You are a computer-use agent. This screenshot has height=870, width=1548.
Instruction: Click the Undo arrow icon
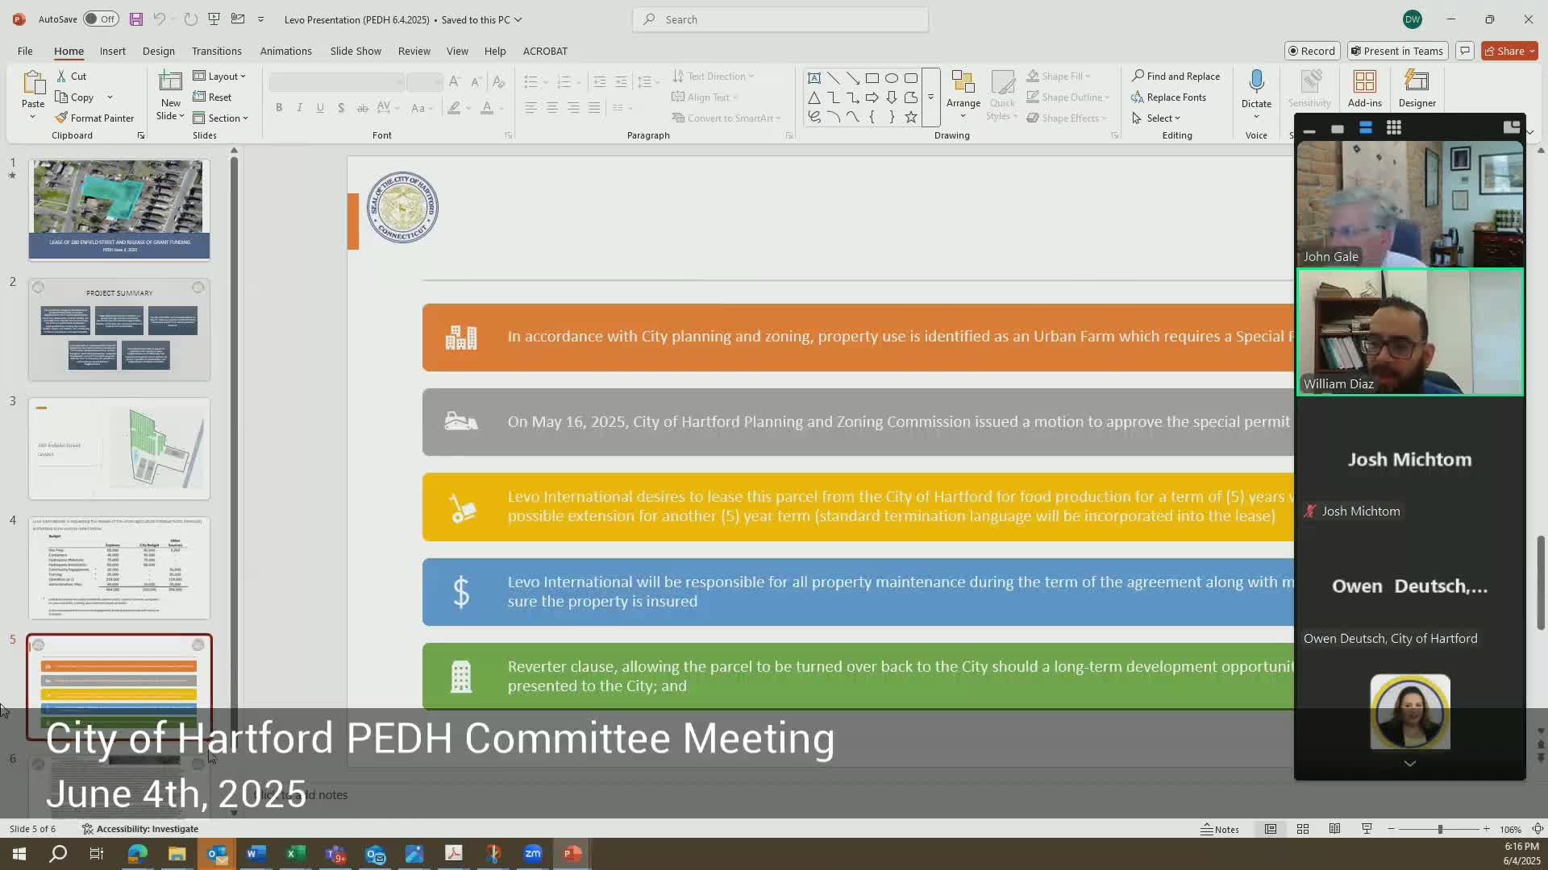point(160,19)
